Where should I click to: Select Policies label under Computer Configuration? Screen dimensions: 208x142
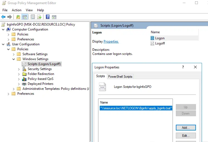[x=23, y=34]
